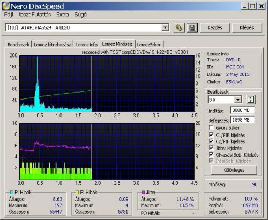
Task: Click the Nero DiscSpeed title bar icon
Action: click(6, 6)
